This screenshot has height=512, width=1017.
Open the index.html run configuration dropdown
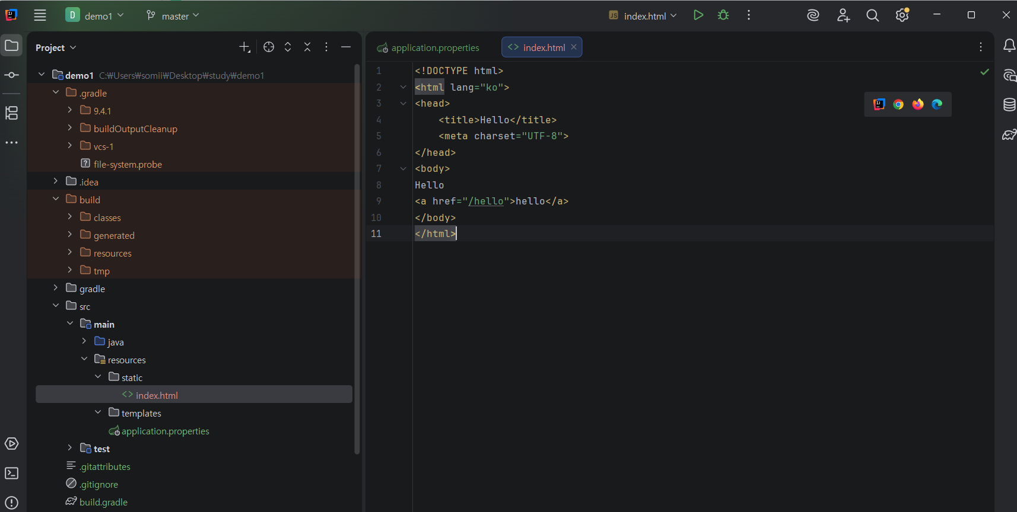pos(643,15)
